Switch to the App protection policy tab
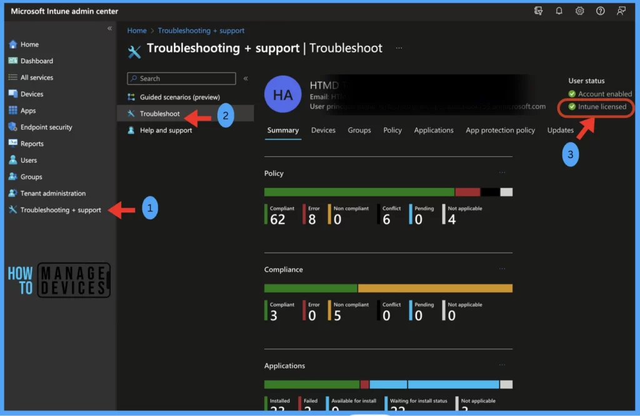Image resolution: width=640 pixels, height=416 pixels. [x=500, y=130]
